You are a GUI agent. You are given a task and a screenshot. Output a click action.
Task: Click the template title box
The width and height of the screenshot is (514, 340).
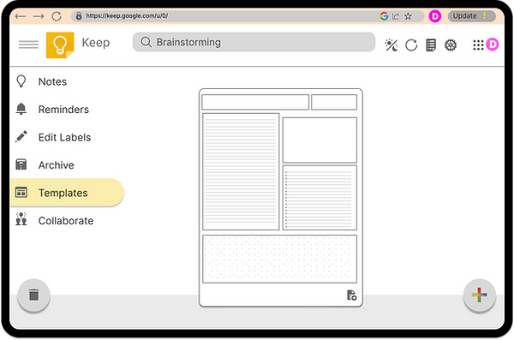255,102
